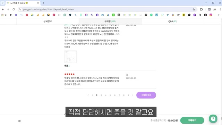Open the Chrome side panel
Image resolution: width=222 pixels, height=125 pixels.
(209, 9)
